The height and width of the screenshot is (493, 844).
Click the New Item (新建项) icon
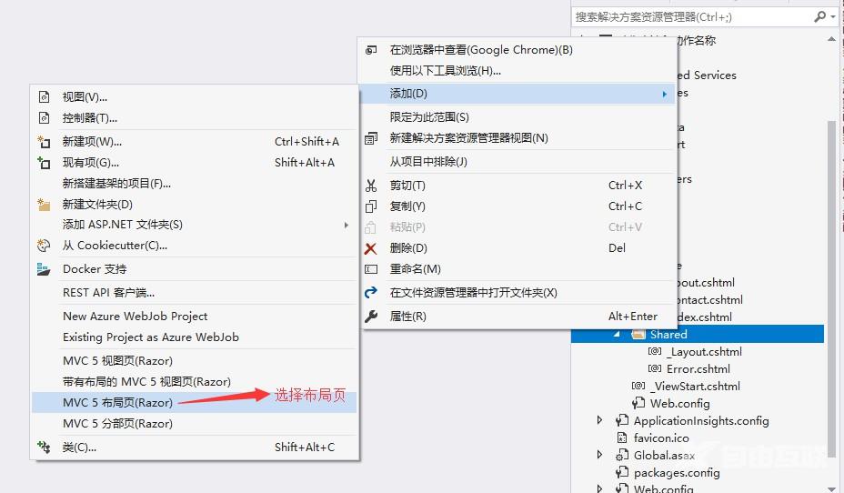pyautogui.click(x=44, y=142)
